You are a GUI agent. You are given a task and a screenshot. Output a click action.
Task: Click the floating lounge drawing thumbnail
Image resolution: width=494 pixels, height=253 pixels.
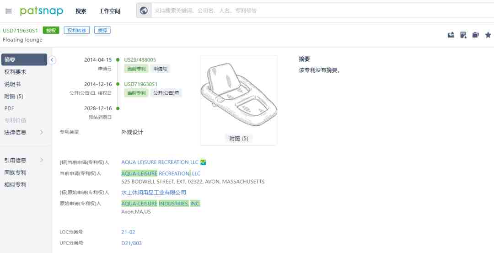(239, 94)
